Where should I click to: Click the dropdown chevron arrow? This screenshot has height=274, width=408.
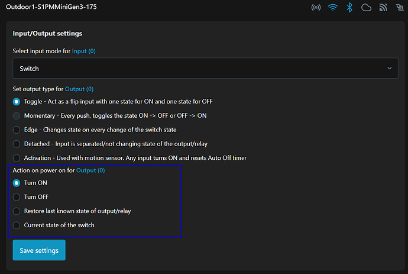coord(389,69)
